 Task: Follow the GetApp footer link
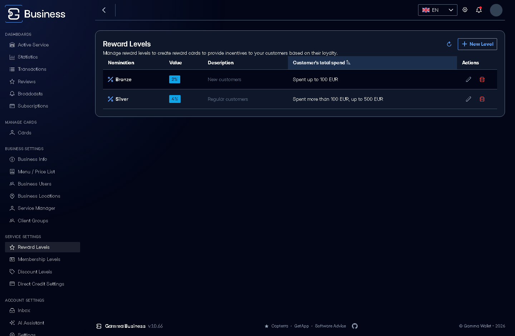point(301,326)
